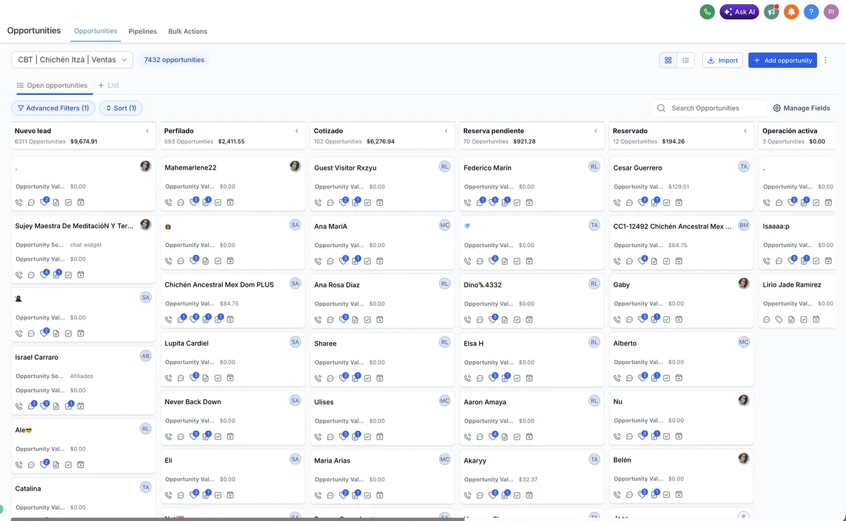Open the Dino 4332 opportunity card
846x521 pixels.
click(532, 301)
